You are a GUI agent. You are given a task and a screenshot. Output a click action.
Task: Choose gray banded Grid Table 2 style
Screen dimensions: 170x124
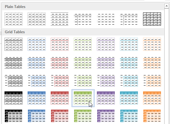[x=13, y=63]
